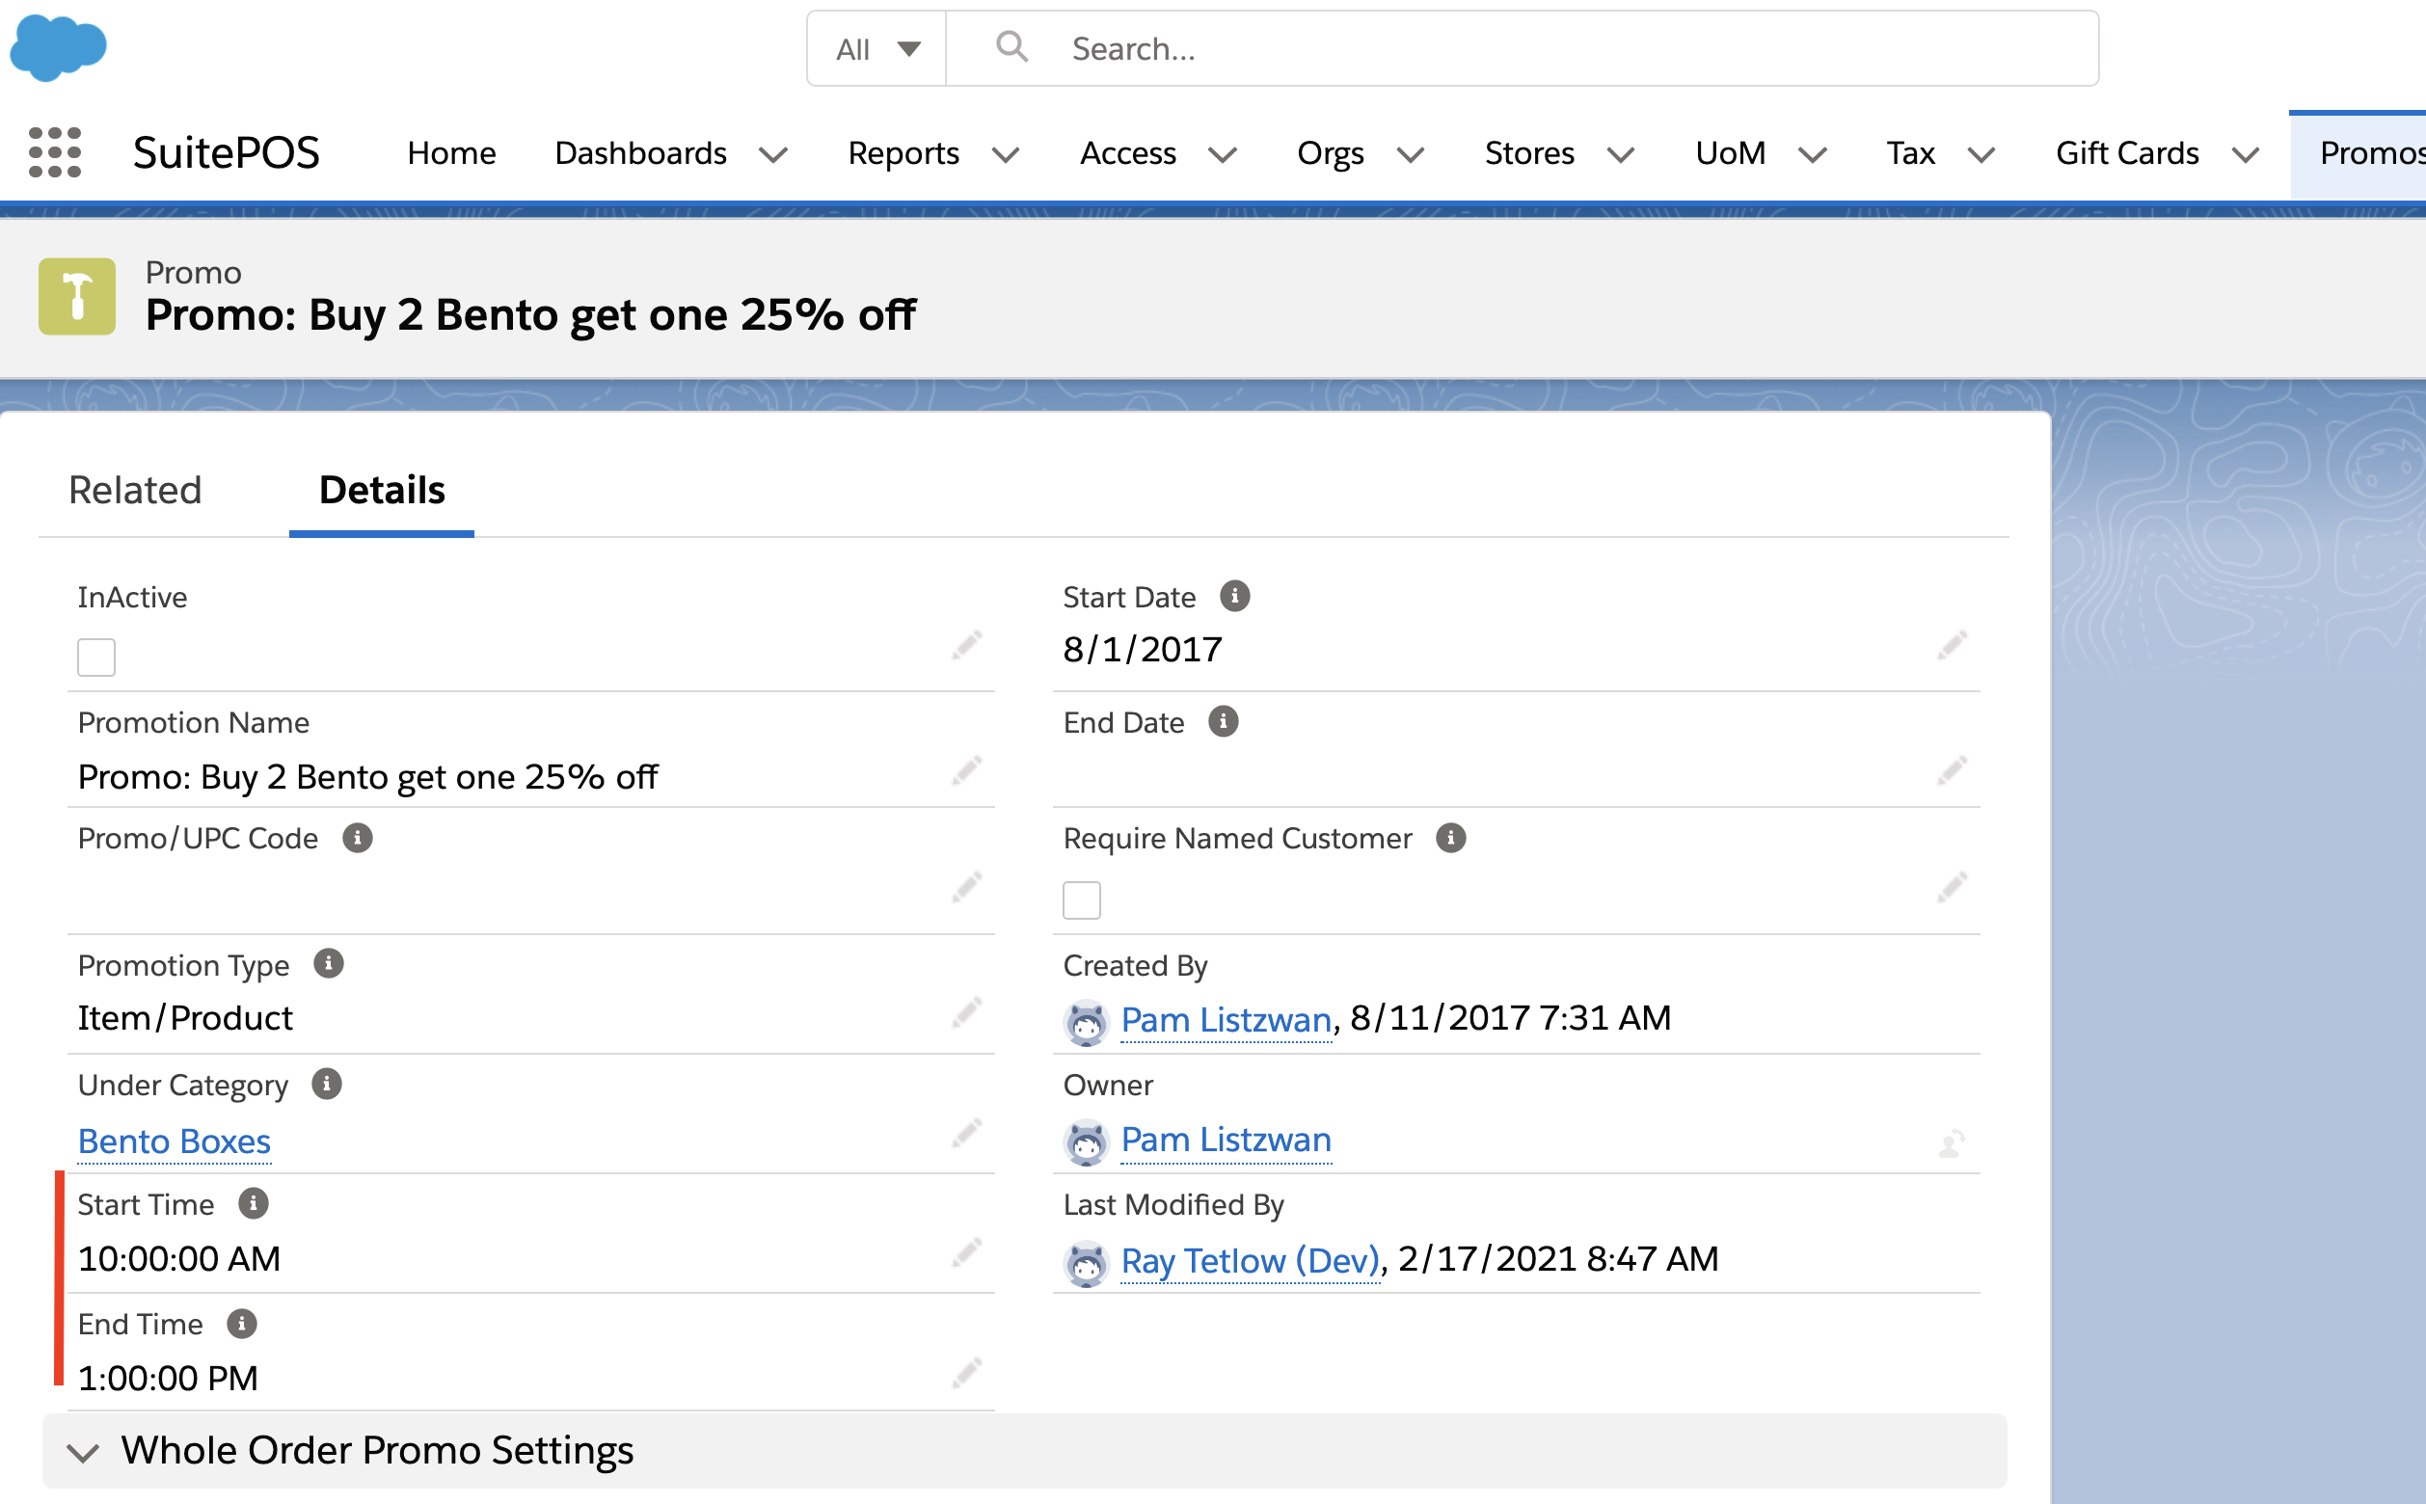This screenshot has height=1504, width=2426.
Task: Click the Start Time pencil edit icon
Action: [x=966, y=1253]
